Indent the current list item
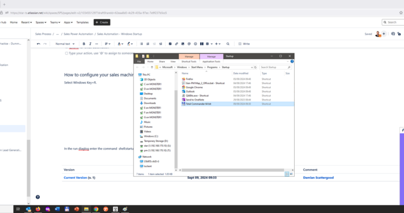Viewport: 404px width, 213px height. (x=161, y=44)
